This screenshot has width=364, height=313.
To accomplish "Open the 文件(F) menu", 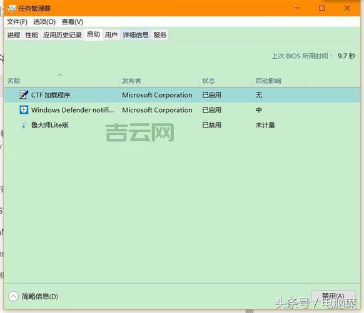I will tap(17, 22).
